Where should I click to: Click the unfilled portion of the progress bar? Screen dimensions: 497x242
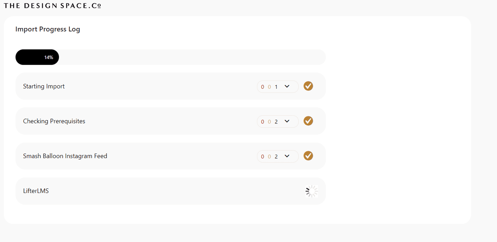(x=191, y=57)
